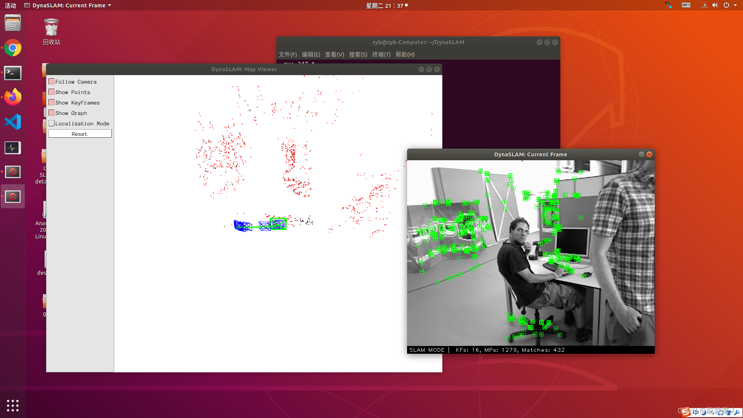Image resolution: width=743 pixels, height=418 pixels.
Task: Open Visual Studio Code from dock
Action: (x=13, y=122)
